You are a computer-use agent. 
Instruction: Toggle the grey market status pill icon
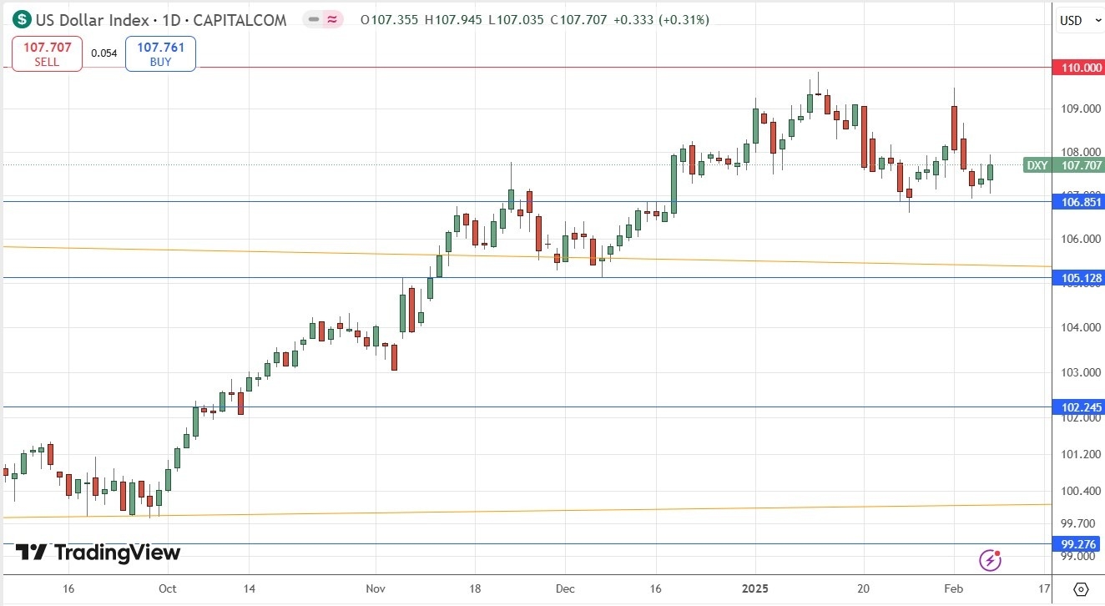(x=312, y=19)
